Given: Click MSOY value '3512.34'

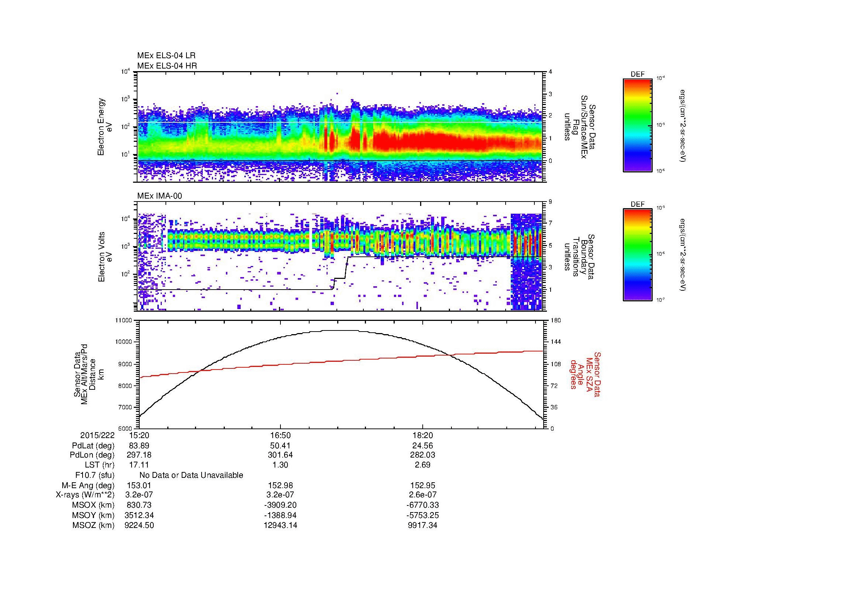Looking at the screenshot, I should 139,515.
